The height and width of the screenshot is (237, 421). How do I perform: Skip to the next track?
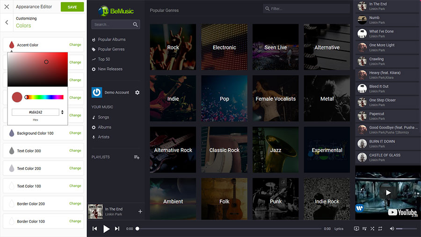(x=117, y=229)
